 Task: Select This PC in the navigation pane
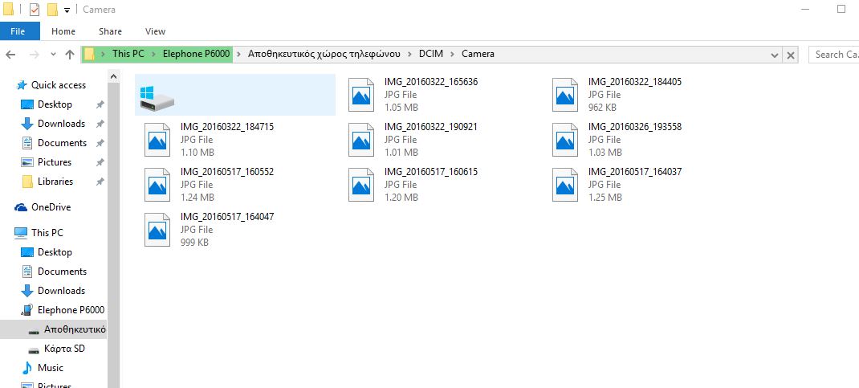47,232
